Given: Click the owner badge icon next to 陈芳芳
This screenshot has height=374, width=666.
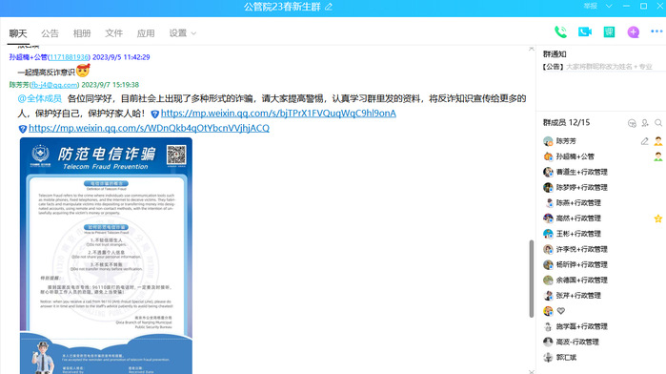Looking at the screenshot, I should point(658,141).
